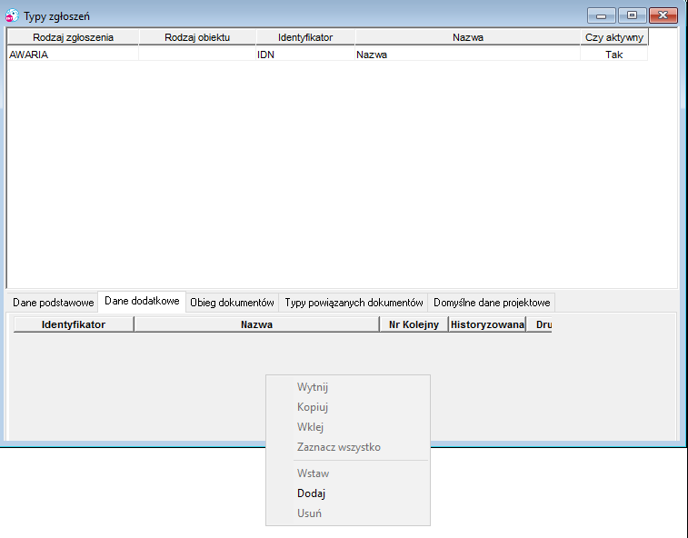Viewport: 688px width, 538px height.
Task: Maximize the Typy zgłoszeń window
Action: click(632, 15)
